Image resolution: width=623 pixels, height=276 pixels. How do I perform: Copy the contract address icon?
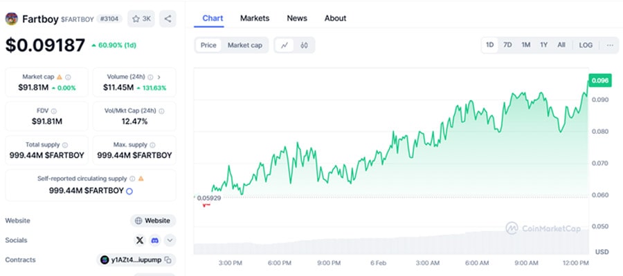(168, 260)
